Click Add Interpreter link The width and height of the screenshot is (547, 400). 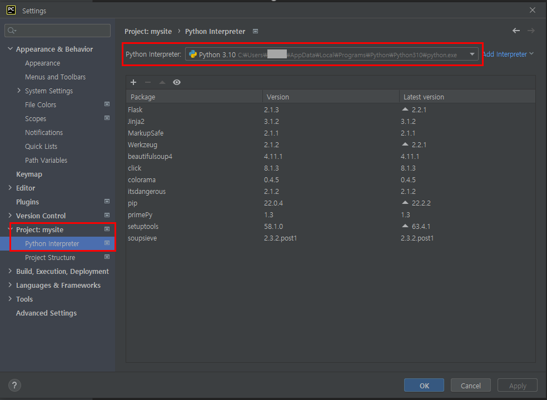coord(505,54)
